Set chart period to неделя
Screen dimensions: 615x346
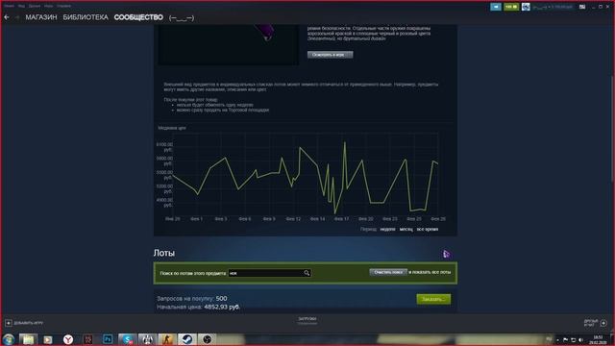[387, 229]
